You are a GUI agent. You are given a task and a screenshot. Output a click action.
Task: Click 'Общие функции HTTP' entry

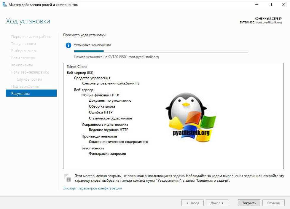(100, 95)
